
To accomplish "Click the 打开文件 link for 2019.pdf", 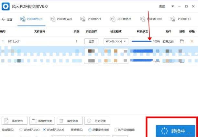I will 168,41.
